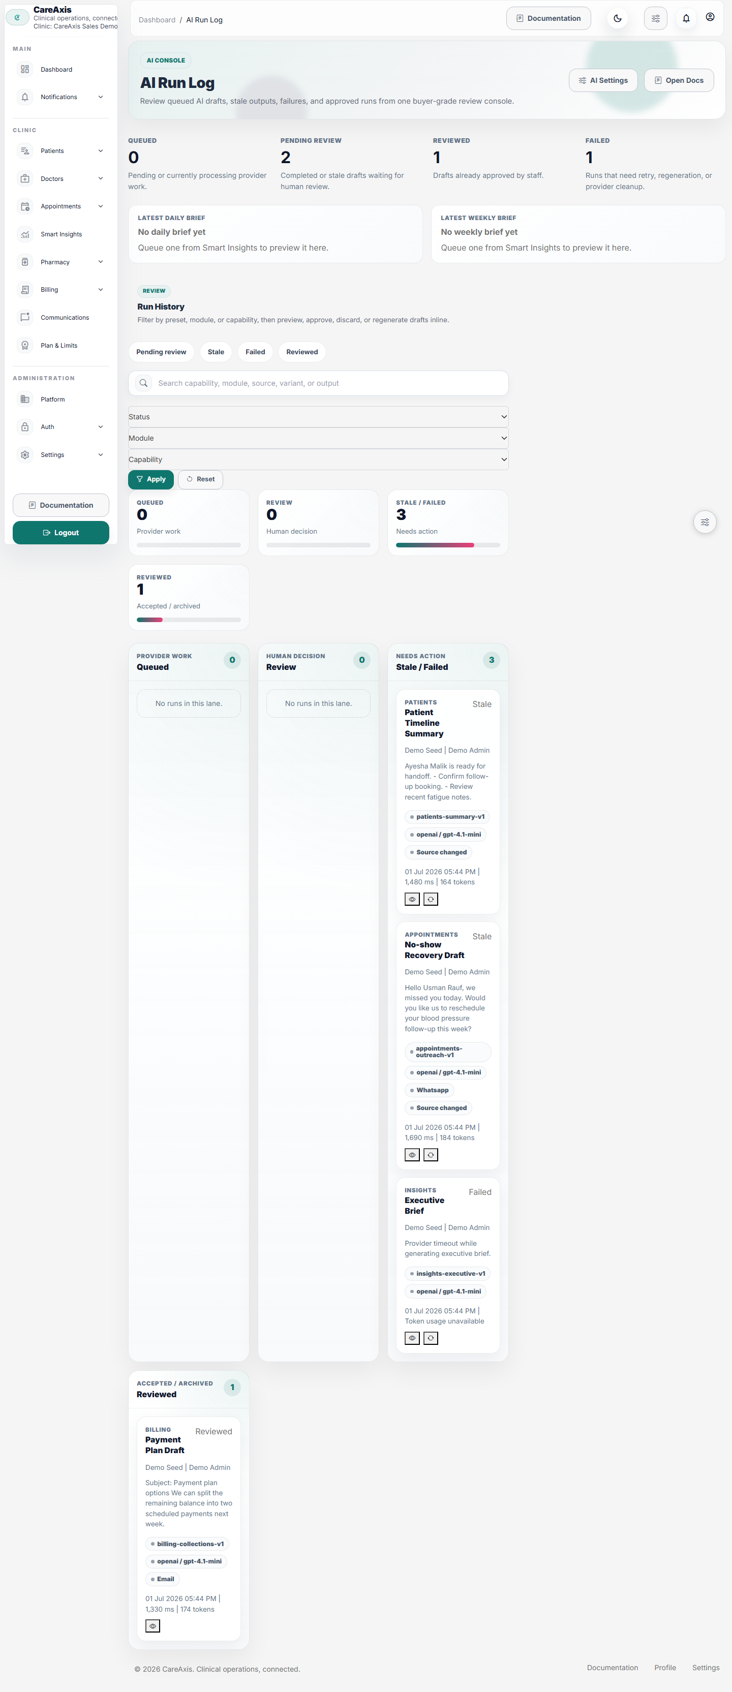Select the Pharmacy sidebar icon
Image resolution: width=732 pixels, height=1692 pixels.
(x=25, y=262)
